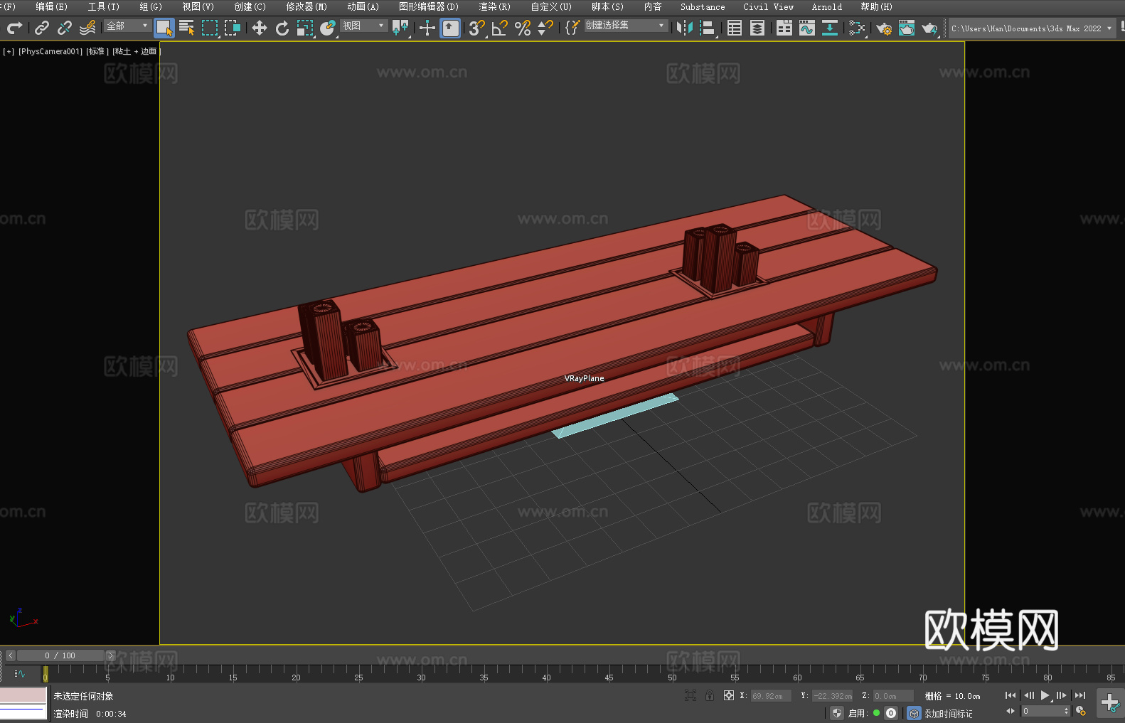Click the Y coordinate field
This screenshot has width=1125, height=723.
pyautogui.click(x=832, y=696)
